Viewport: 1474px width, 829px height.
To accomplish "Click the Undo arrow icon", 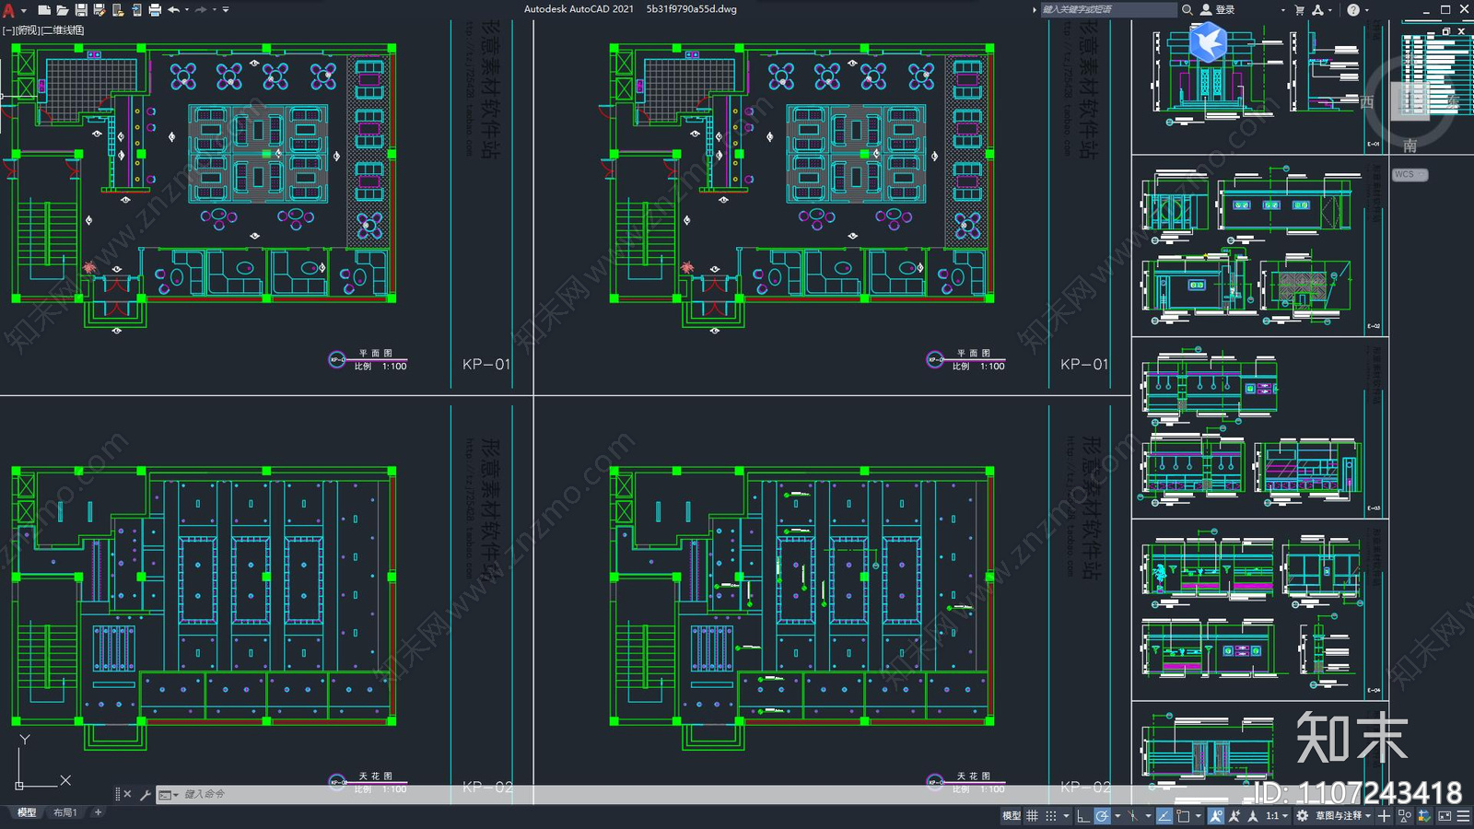I will click(x=173, y=10).
